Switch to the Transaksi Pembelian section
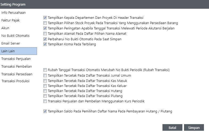The image size is (209, 135). [x=16, y=67]
